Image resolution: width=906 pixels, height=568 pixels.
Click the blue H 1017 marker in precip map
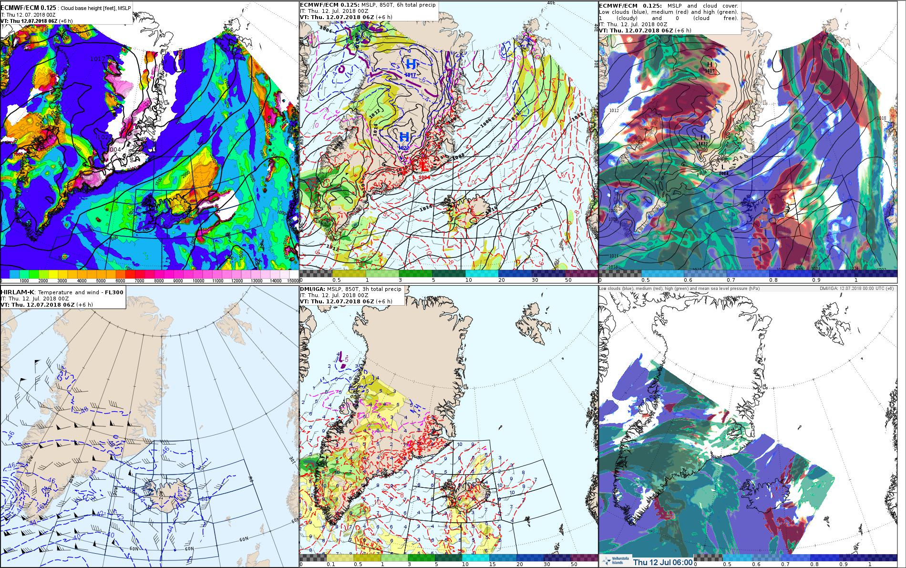(x=411, y=67)
